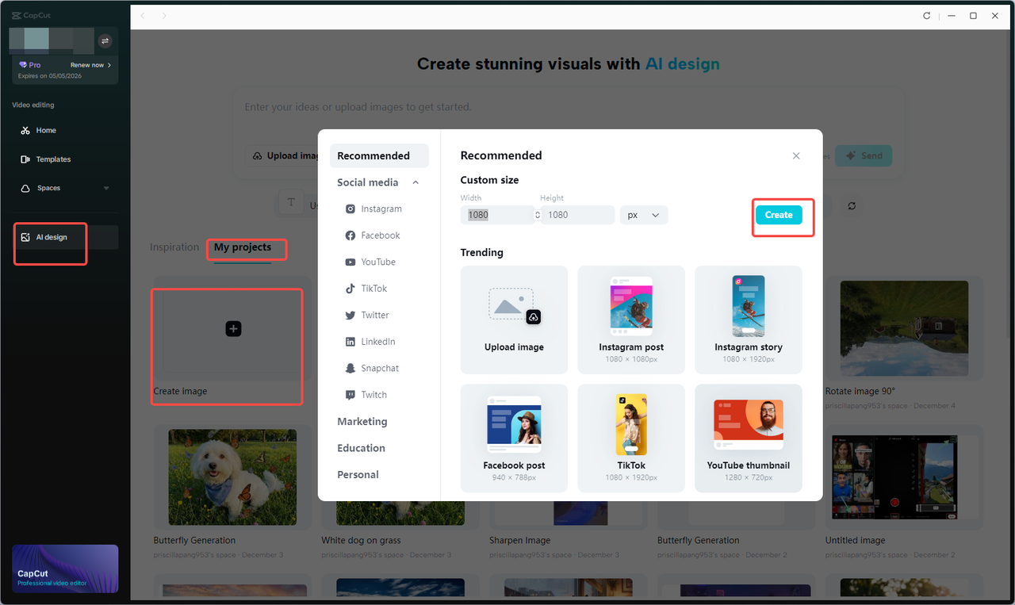Collapse the Social media category chevron
This screenshot has height=605, width=1015.
415,182
